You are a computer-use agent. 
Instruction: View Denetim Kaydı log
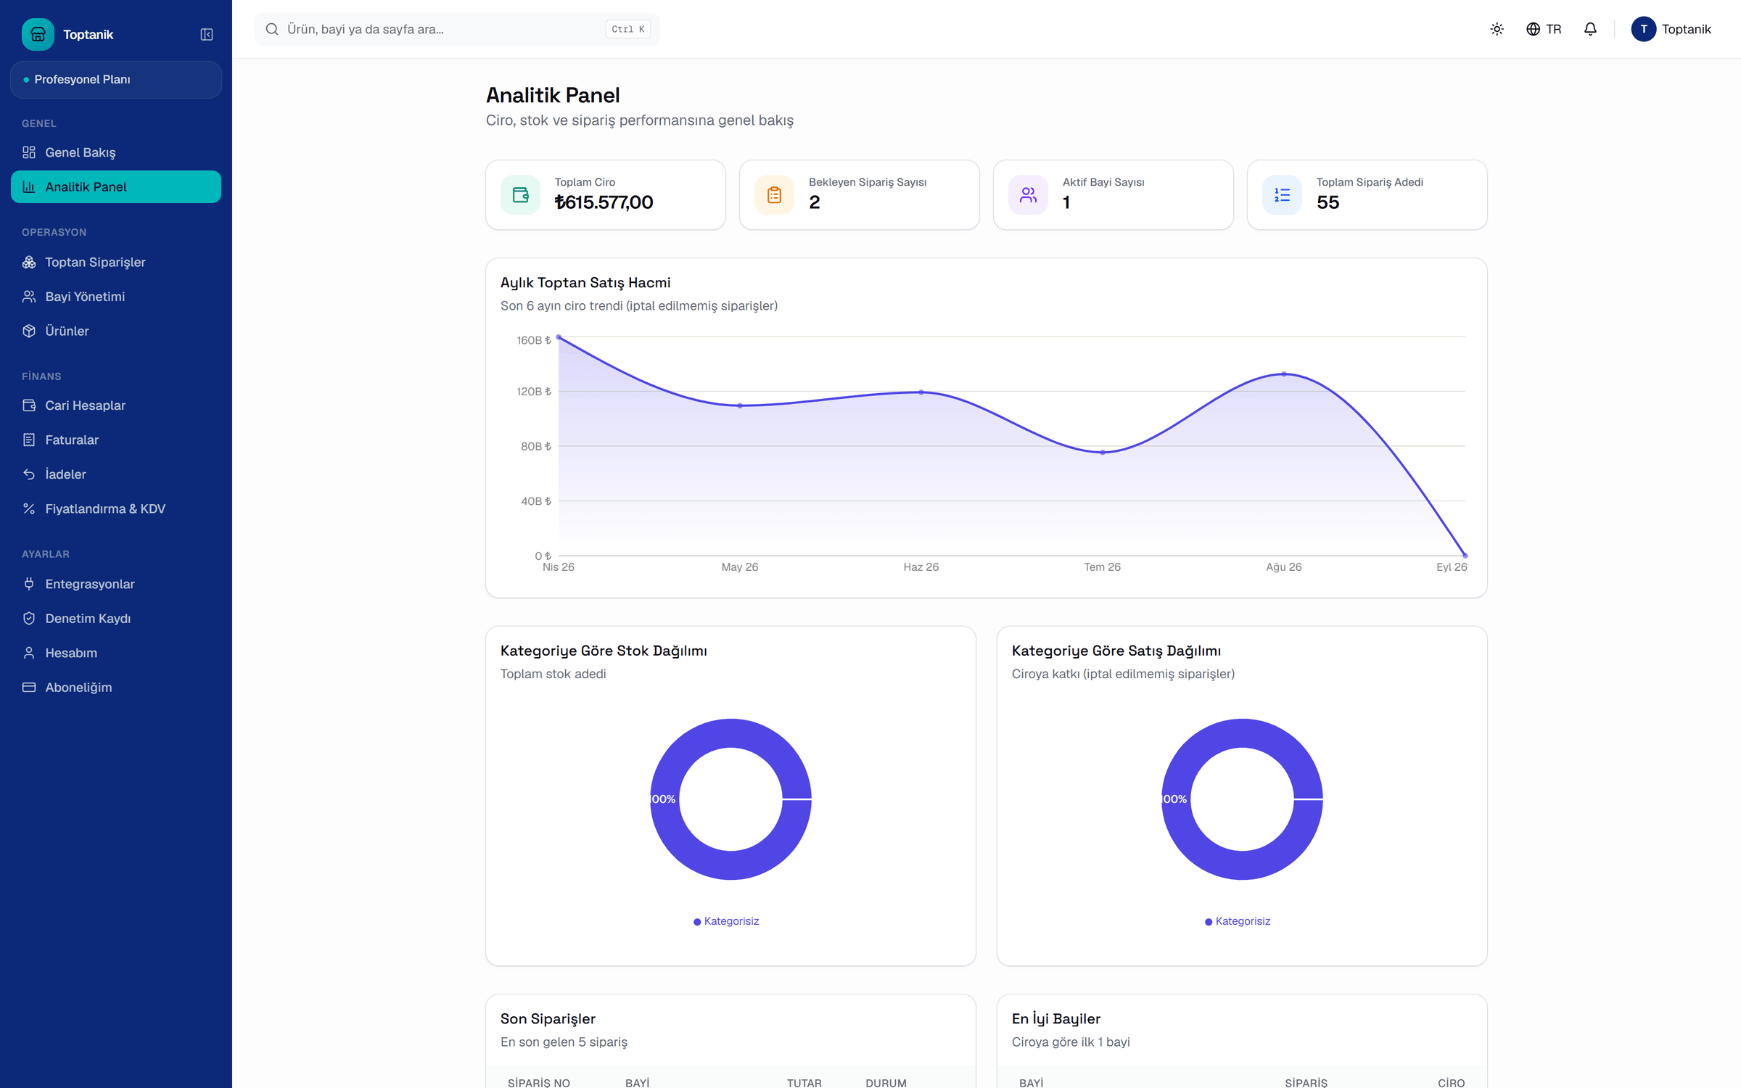click(116, 618)
